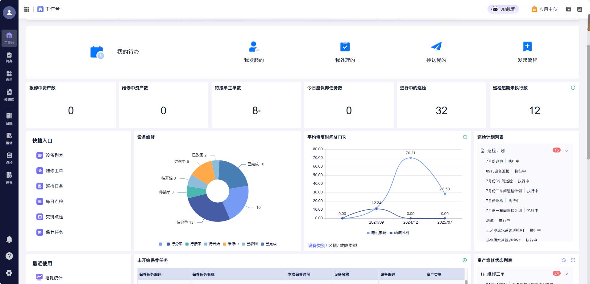This screenshot has height=284, width=590.
Task: Switch MTTR chart to 区域 view
Action: coord(333,245)
